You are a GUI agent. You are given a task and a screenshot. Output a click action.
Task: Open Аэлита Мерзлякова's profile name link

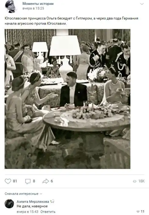33,202
